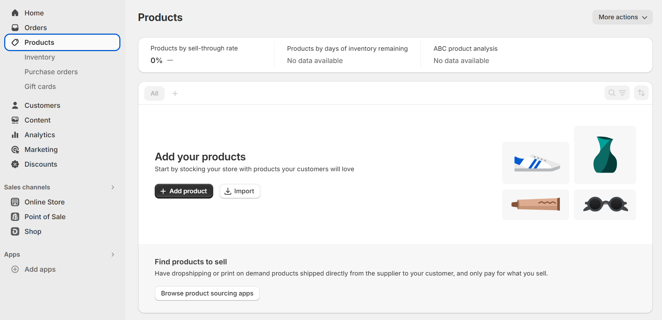Click the Shop app icon

[15, 231]
